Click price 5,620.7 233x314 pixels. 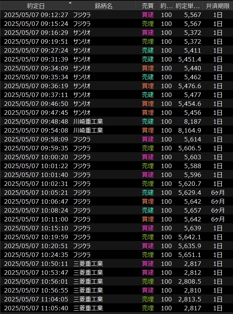coord(190,183)
